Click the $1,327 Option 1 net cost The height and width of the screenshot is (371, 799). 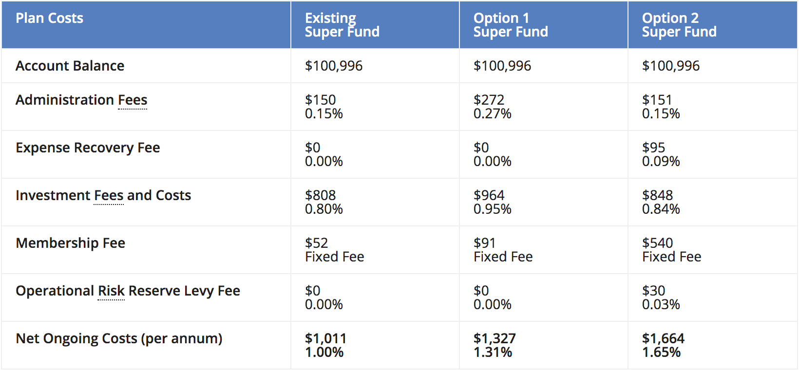[495, 338]
